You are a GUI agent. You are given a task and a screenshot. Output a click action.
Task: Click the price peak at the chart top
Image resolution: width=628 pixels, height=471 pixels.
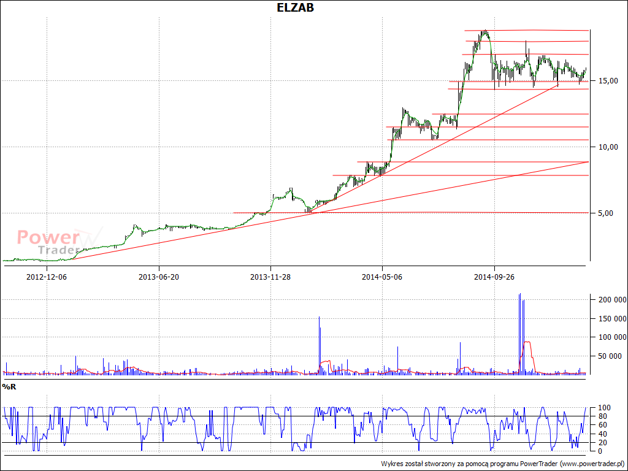coord(485,32)
